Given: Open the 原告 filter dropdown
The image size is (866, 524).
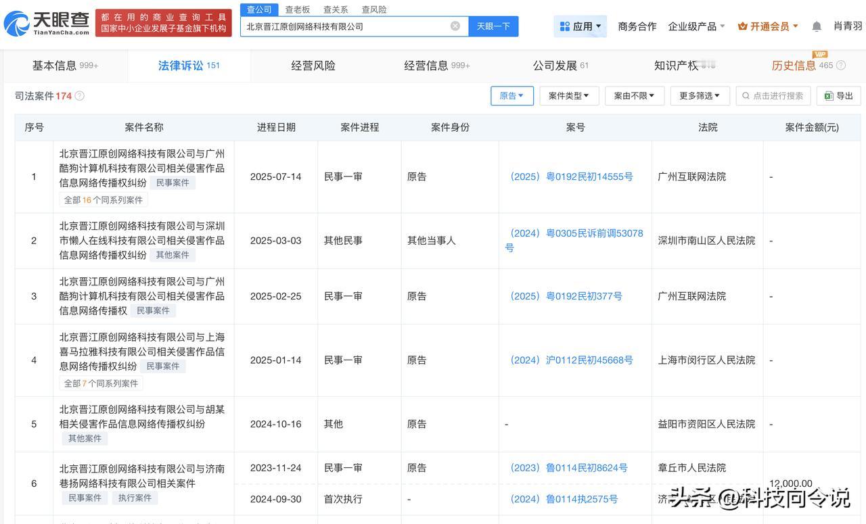Looking at the screenshot, I should click(512, 96).
